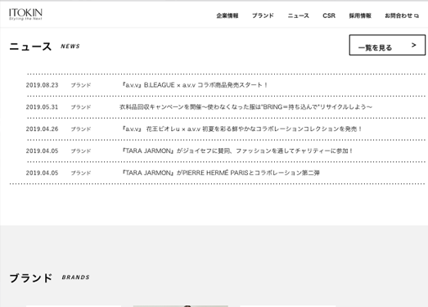This screenshot has width=428, height=307.
Task: Open the CSR navigation item
Action: [x=329, y=16]
